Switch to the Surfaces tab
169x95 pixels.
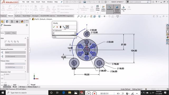pyautogui.click(x=18, y=16)
